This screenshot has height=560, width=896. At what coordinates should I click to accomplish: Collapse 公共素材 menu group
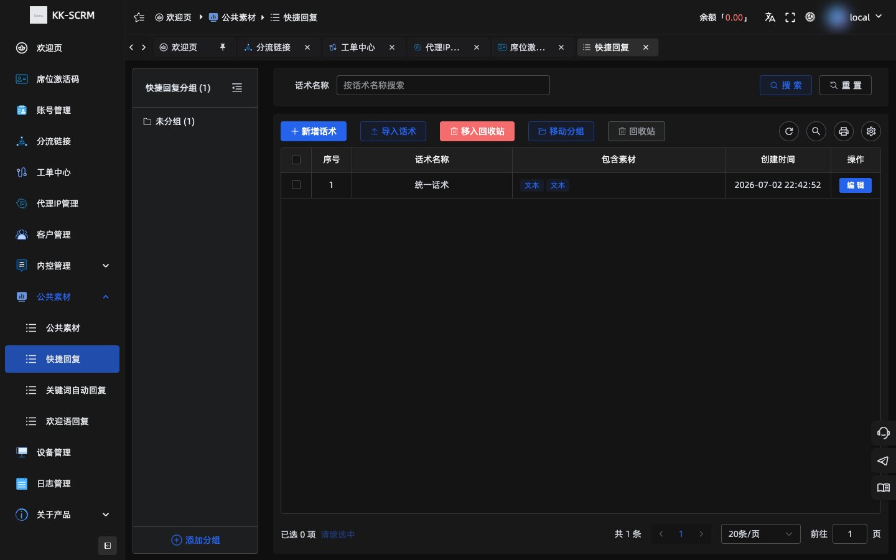62,297
